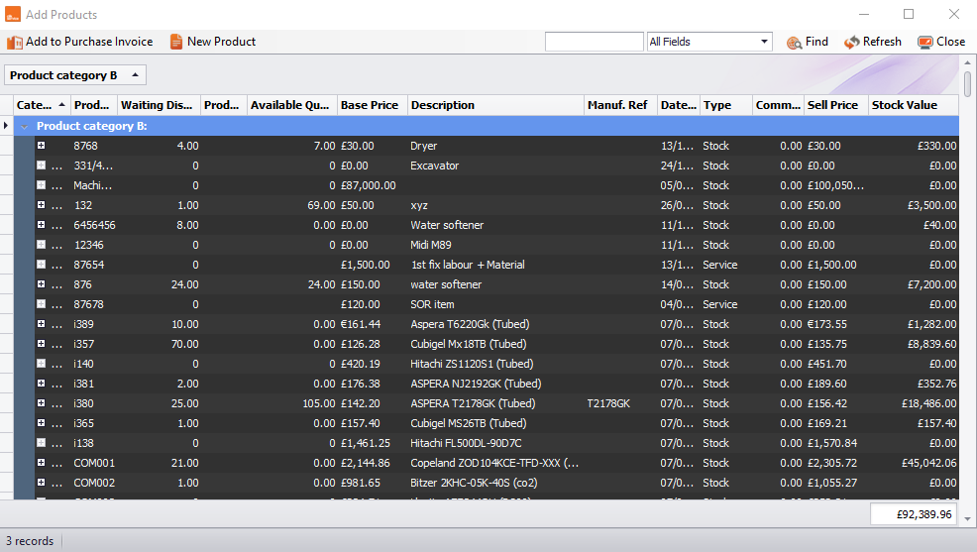Click the Find magnifier icon
The height and width of the screenshot is (552, 977).
[x=794, y=43]
